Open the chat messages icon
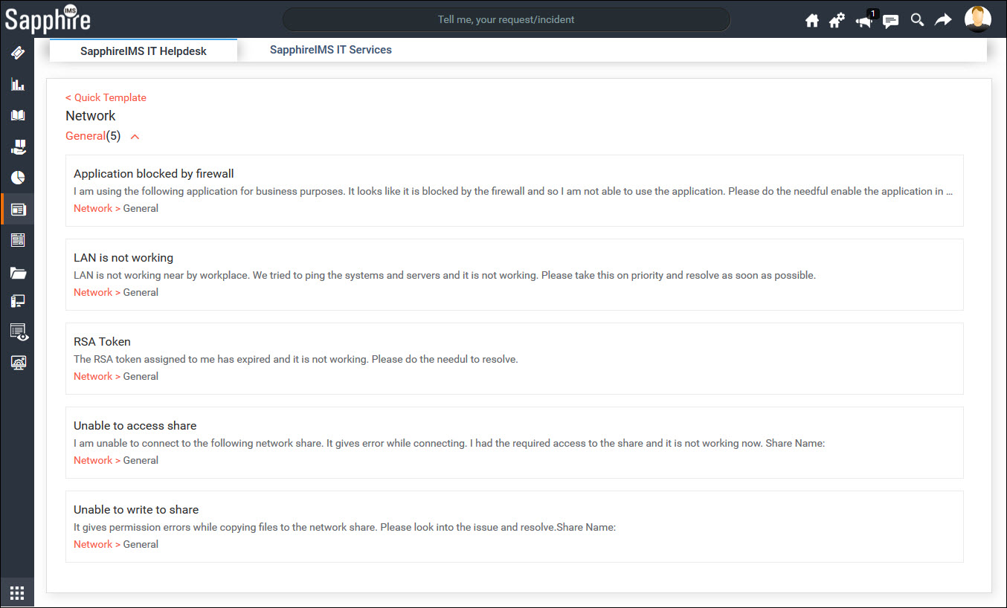The image size is (1007, 608). [890, 21]
